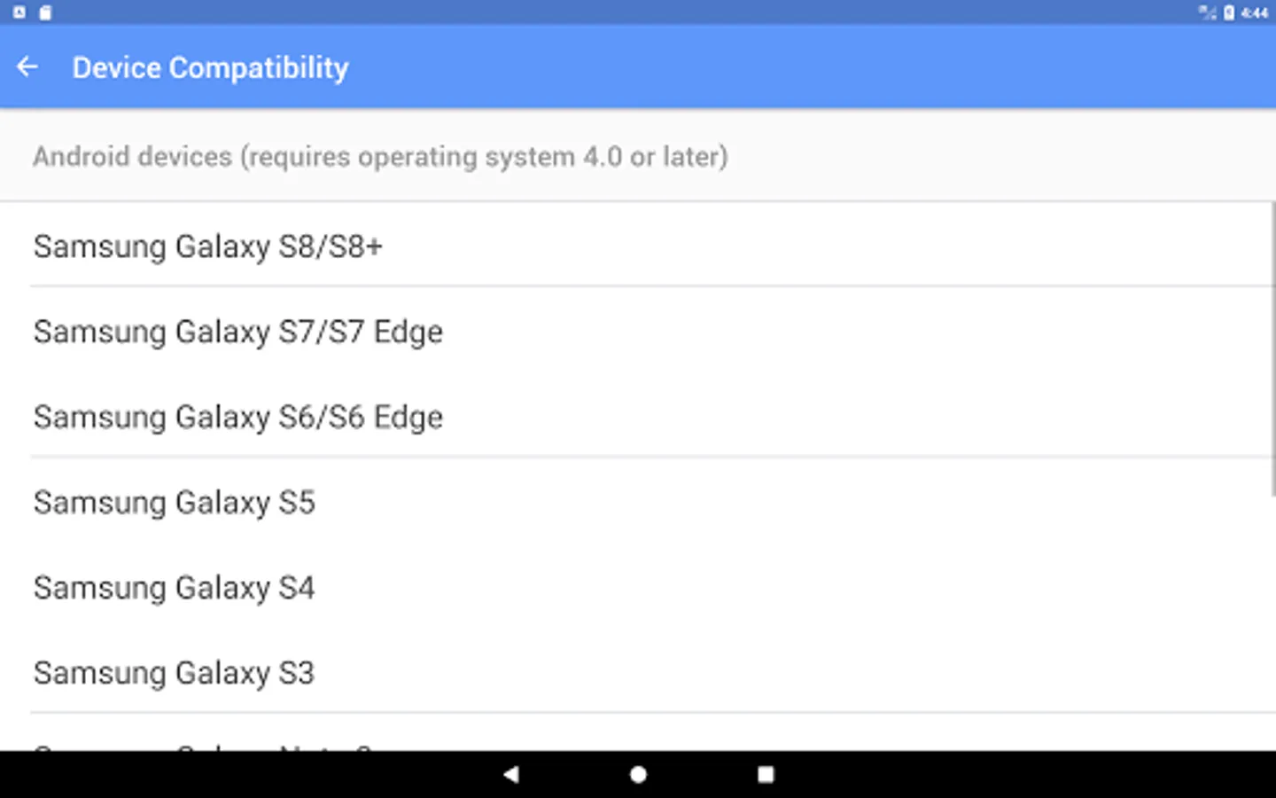This screenshot has width=1276, height=798.
Task: Tap the first notification icon in status bar
Action: tap(19, 12)
